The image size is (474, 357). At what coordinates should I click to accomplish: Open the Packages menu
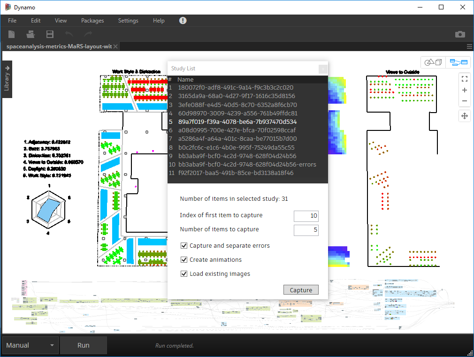(92, 21)
